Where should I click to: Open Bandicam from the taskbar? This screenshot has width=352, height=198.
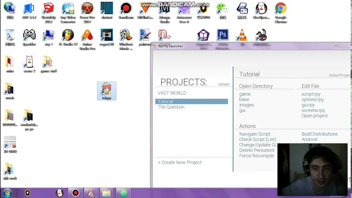(75, 193)
